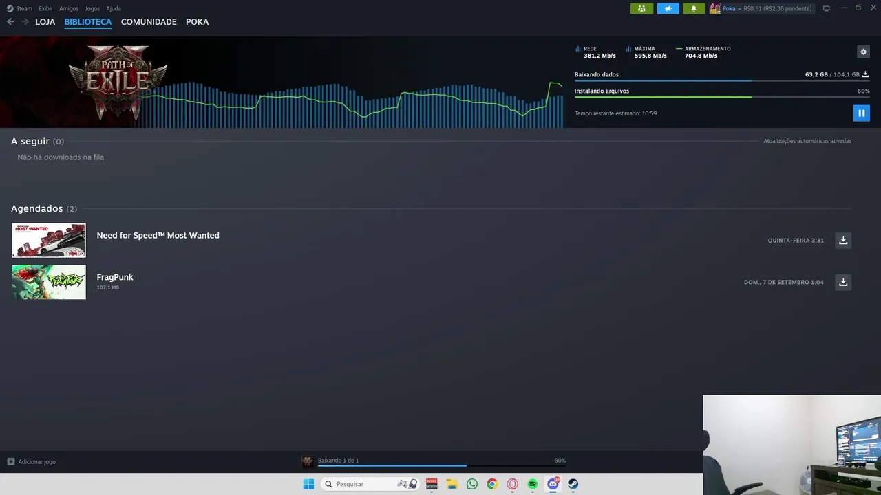
Task: Open File Explorer from taskbar
Action: tap(452, 484)
